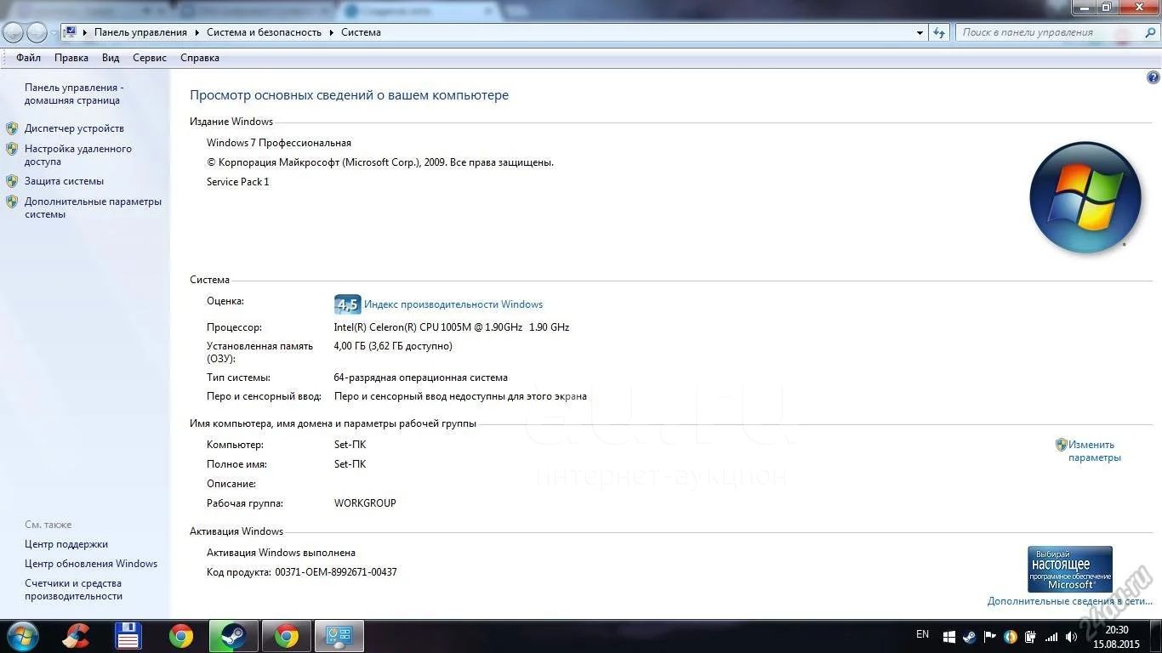Open the Help question mark icon
Screen dimensions: 1162x653
(1153, 77)
